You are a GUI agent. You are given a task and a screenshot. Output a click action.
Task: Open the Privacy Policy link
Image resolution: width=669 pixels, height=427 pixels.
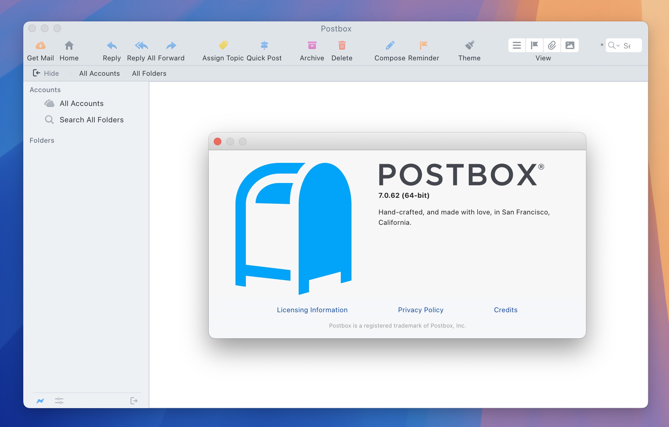coord(421,310)
